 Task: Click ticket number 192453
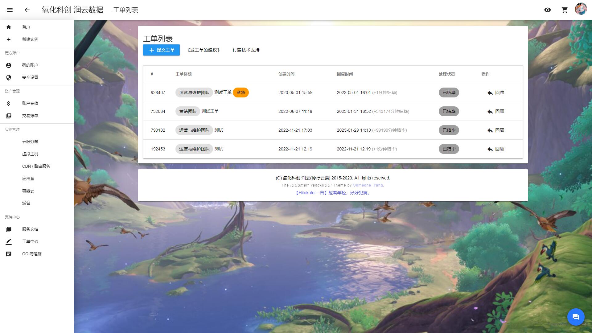pos(158,149)
